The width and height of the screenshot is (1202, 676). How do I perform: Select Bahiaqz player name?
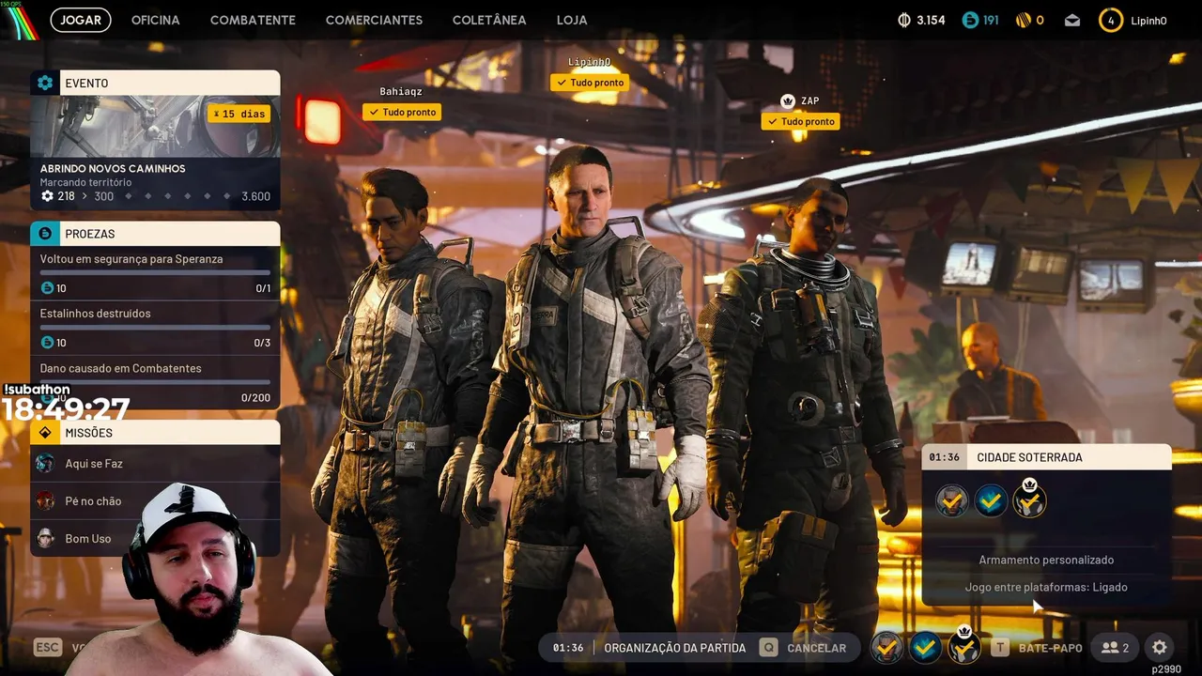click(x=401, y=92)
